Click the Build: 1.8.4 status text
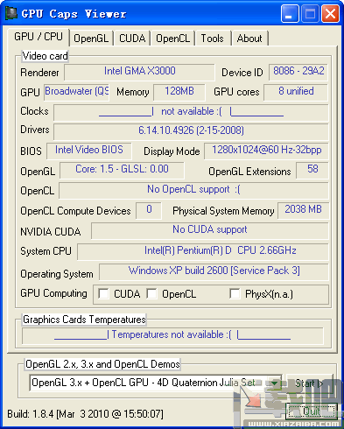 [85, 414]
